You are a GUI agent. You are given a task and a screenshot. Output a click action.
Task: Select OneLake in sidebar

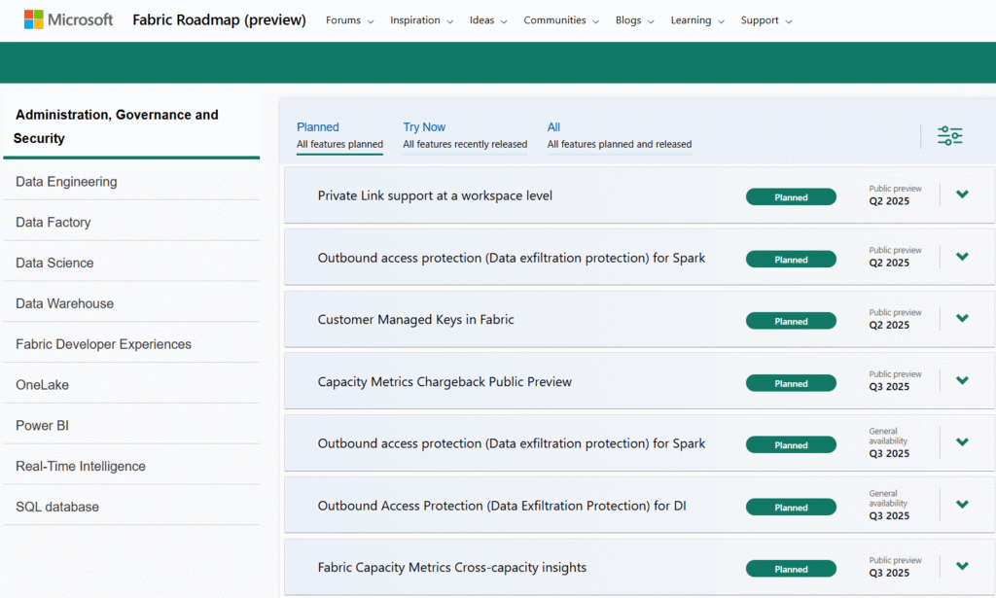131,385
